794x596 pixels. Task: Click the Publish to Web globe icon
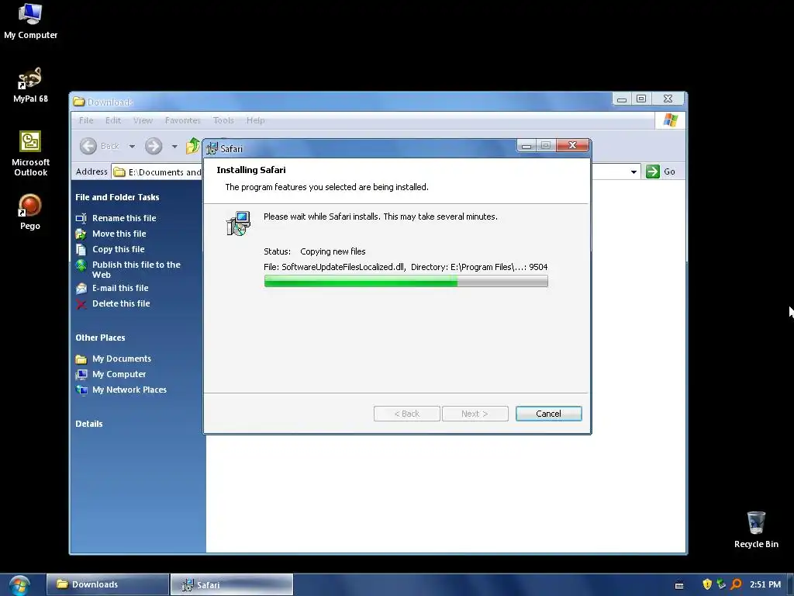[81, 265]
